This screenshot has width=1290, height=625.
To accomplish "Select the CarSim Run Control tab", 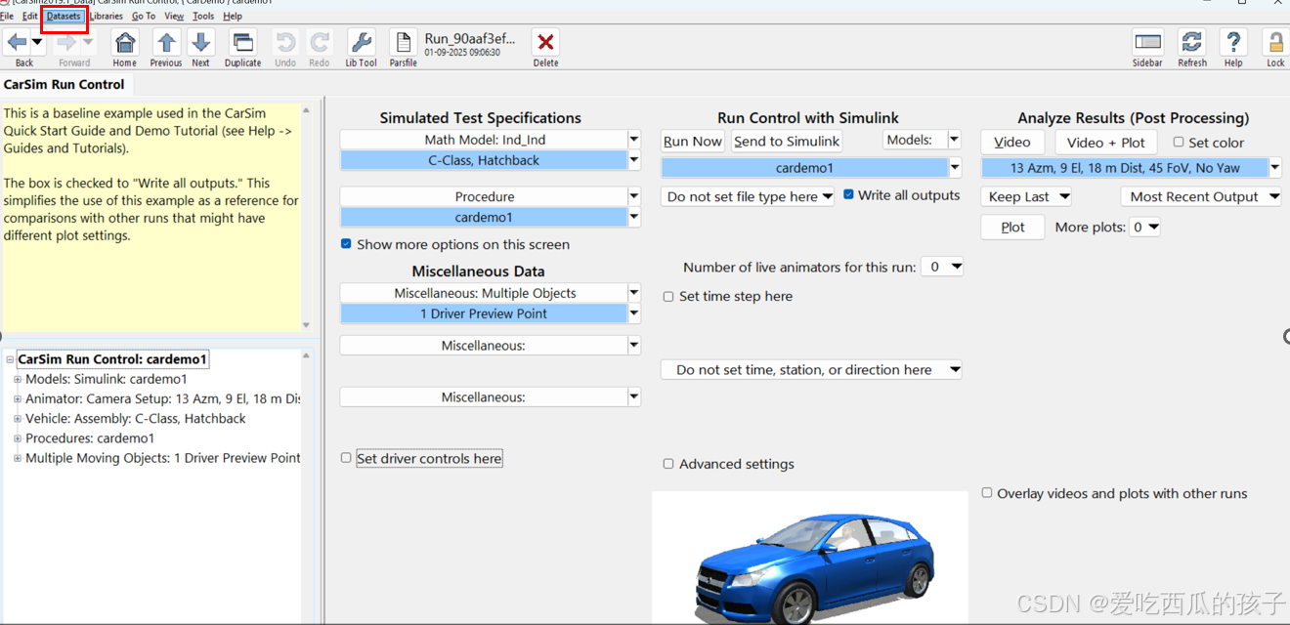I will pyautogui.click(x=64, y=85).
